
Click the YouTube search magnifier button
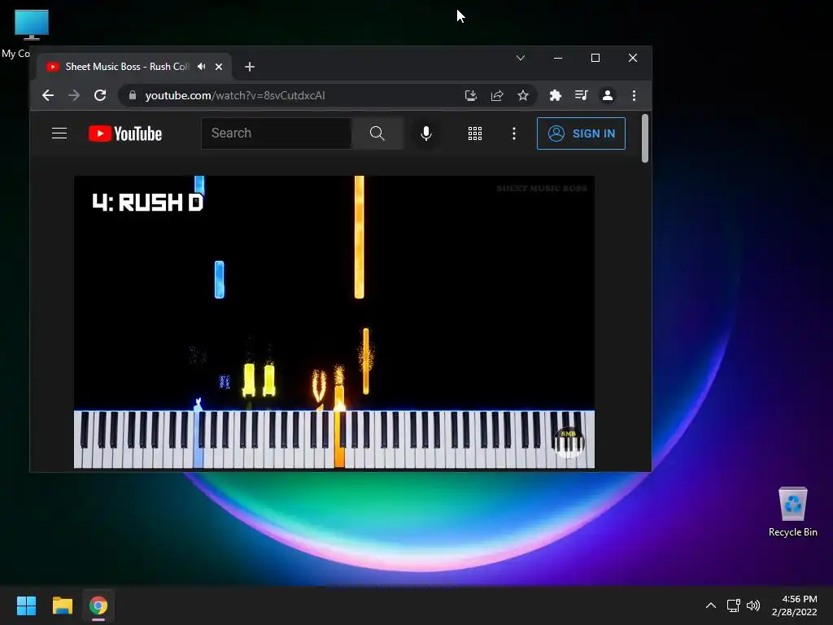(377, 133)
